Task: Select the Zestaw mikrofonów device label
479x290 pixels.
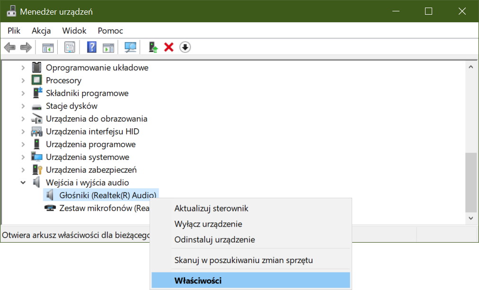Action: pos(105,208)
